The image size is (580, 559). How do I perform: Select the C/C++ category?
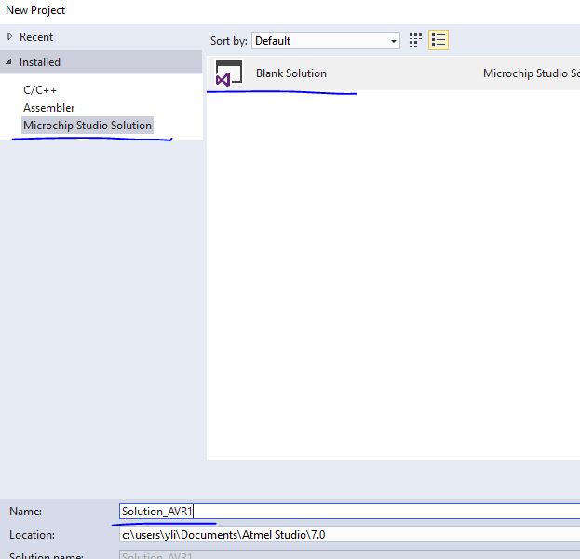tap(40, 90)
